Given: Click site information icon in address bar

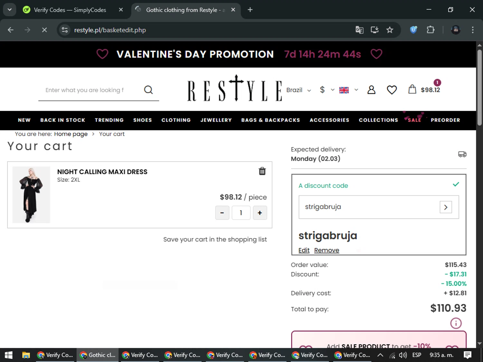Looking at the screenshot, I should click(x=65, y=30).
